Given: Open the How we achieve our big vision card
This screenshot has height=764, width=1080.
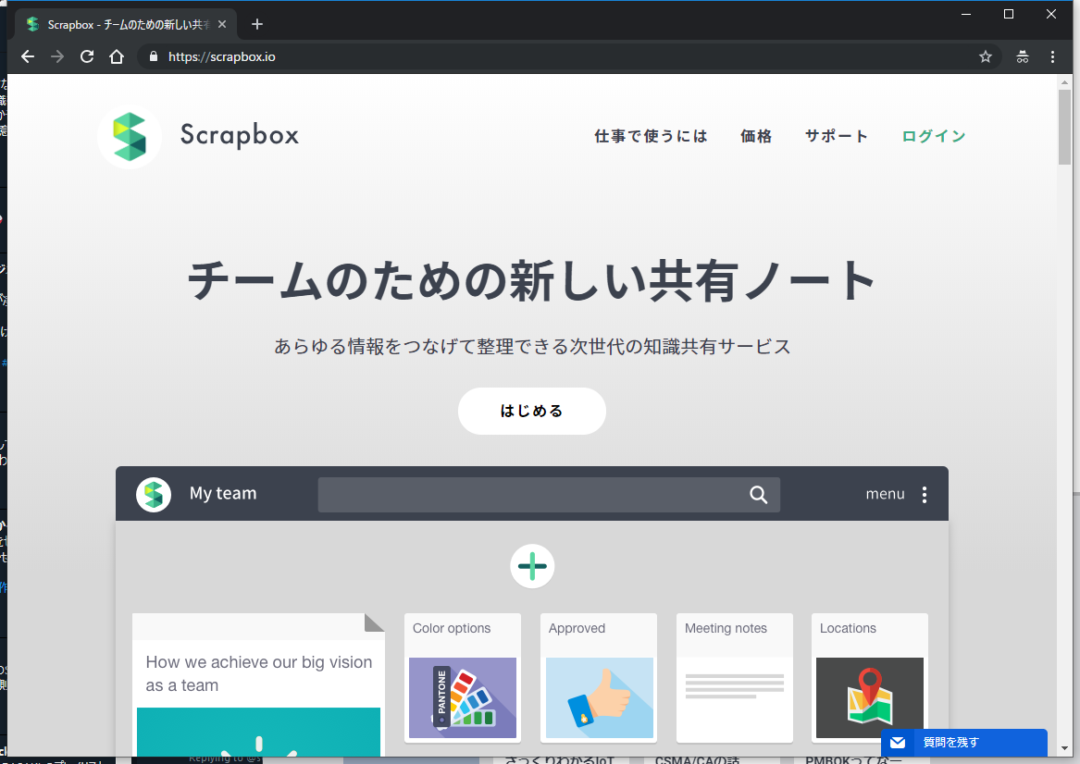Looking at the screenshot, I should [258, 684].
